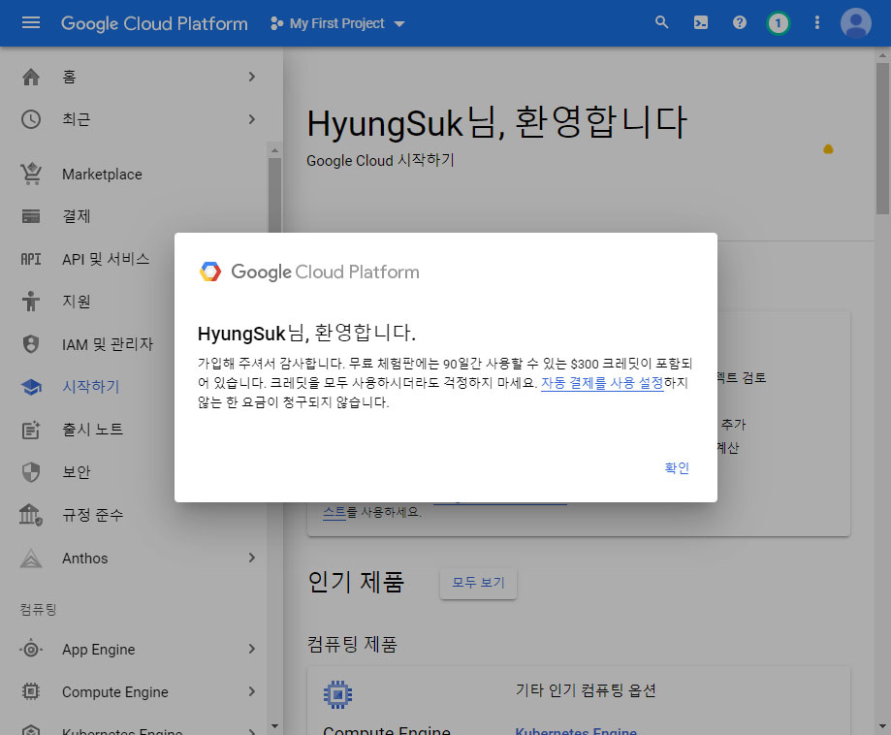
Task: Click the home icon in sidebar
Action: click(x=31, y=77)
